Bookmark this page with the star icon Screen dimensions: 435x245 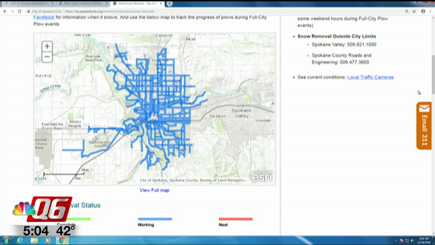(x=414, y=11)
